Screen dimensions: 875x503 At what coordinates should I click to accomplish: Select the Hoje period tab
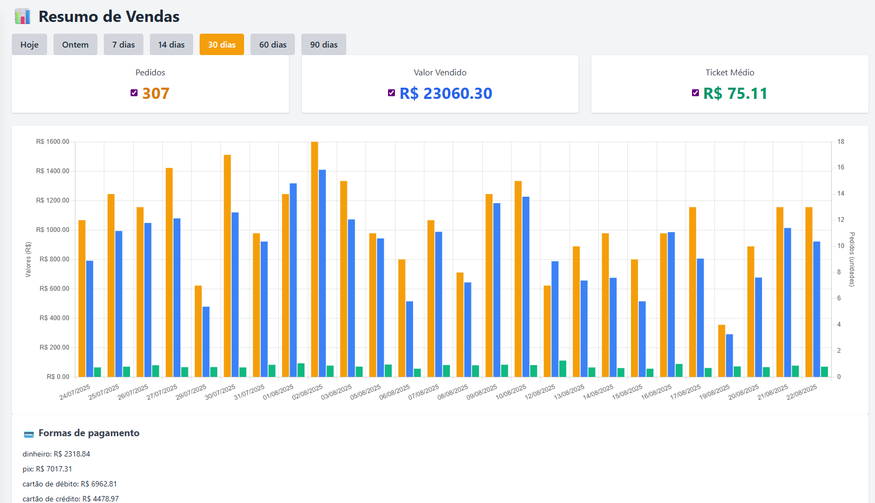(29, 44)
